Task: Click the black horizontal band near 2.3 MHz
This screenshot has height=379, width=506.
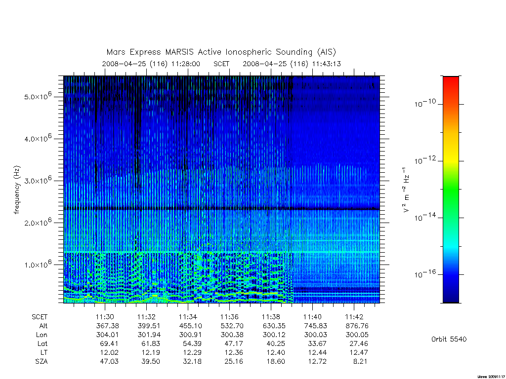Action: (221, 209)
